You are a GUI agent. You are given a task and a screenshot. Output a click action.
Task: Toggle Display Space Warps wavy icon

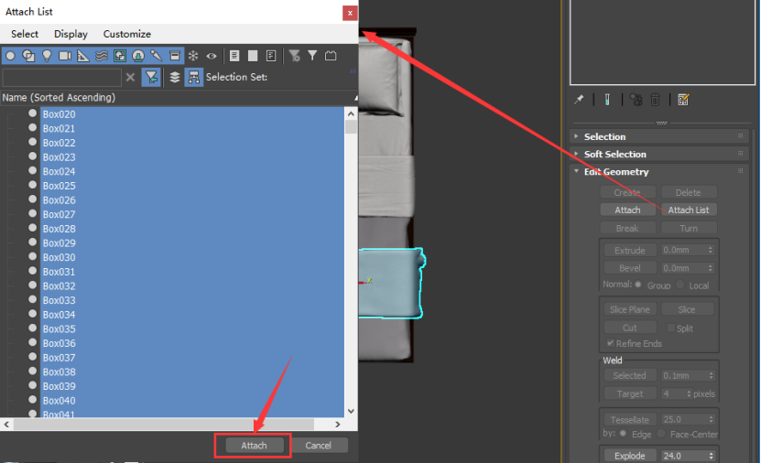(x=102, y=56)
